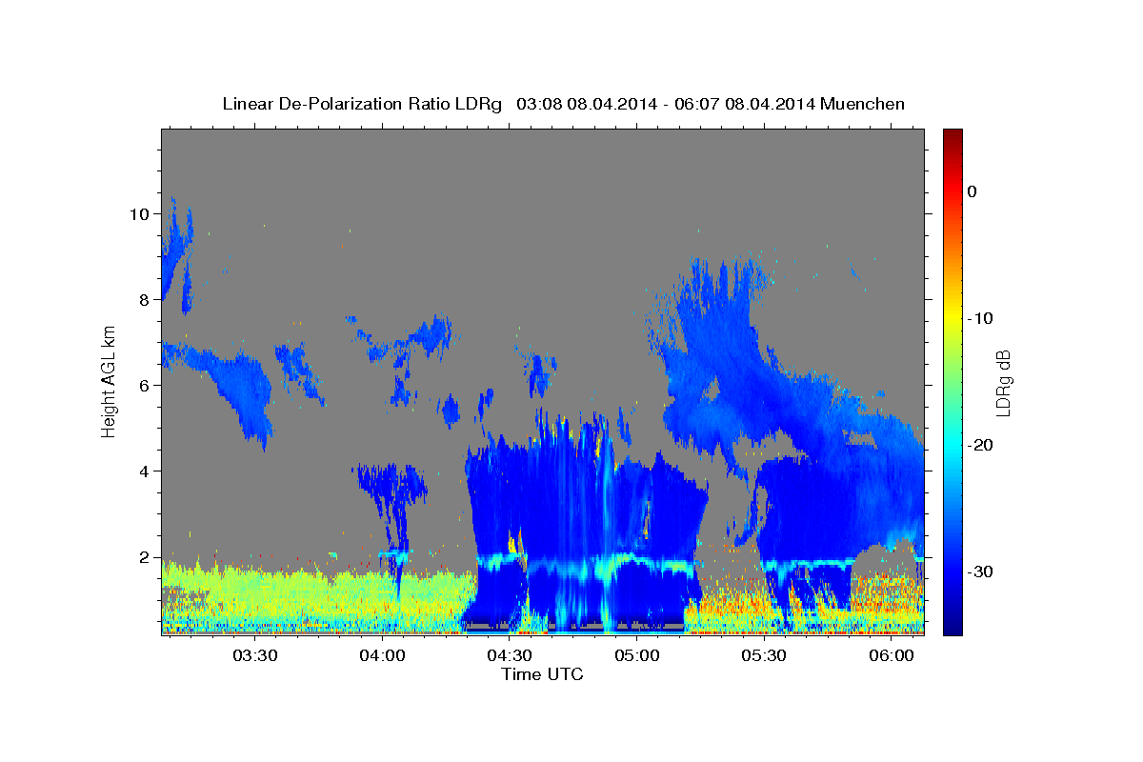The width and height of the screenshot is (1143, 762).
Task: Click the height tick label 8
Action: pyautogui.click(x=145, y=300)
